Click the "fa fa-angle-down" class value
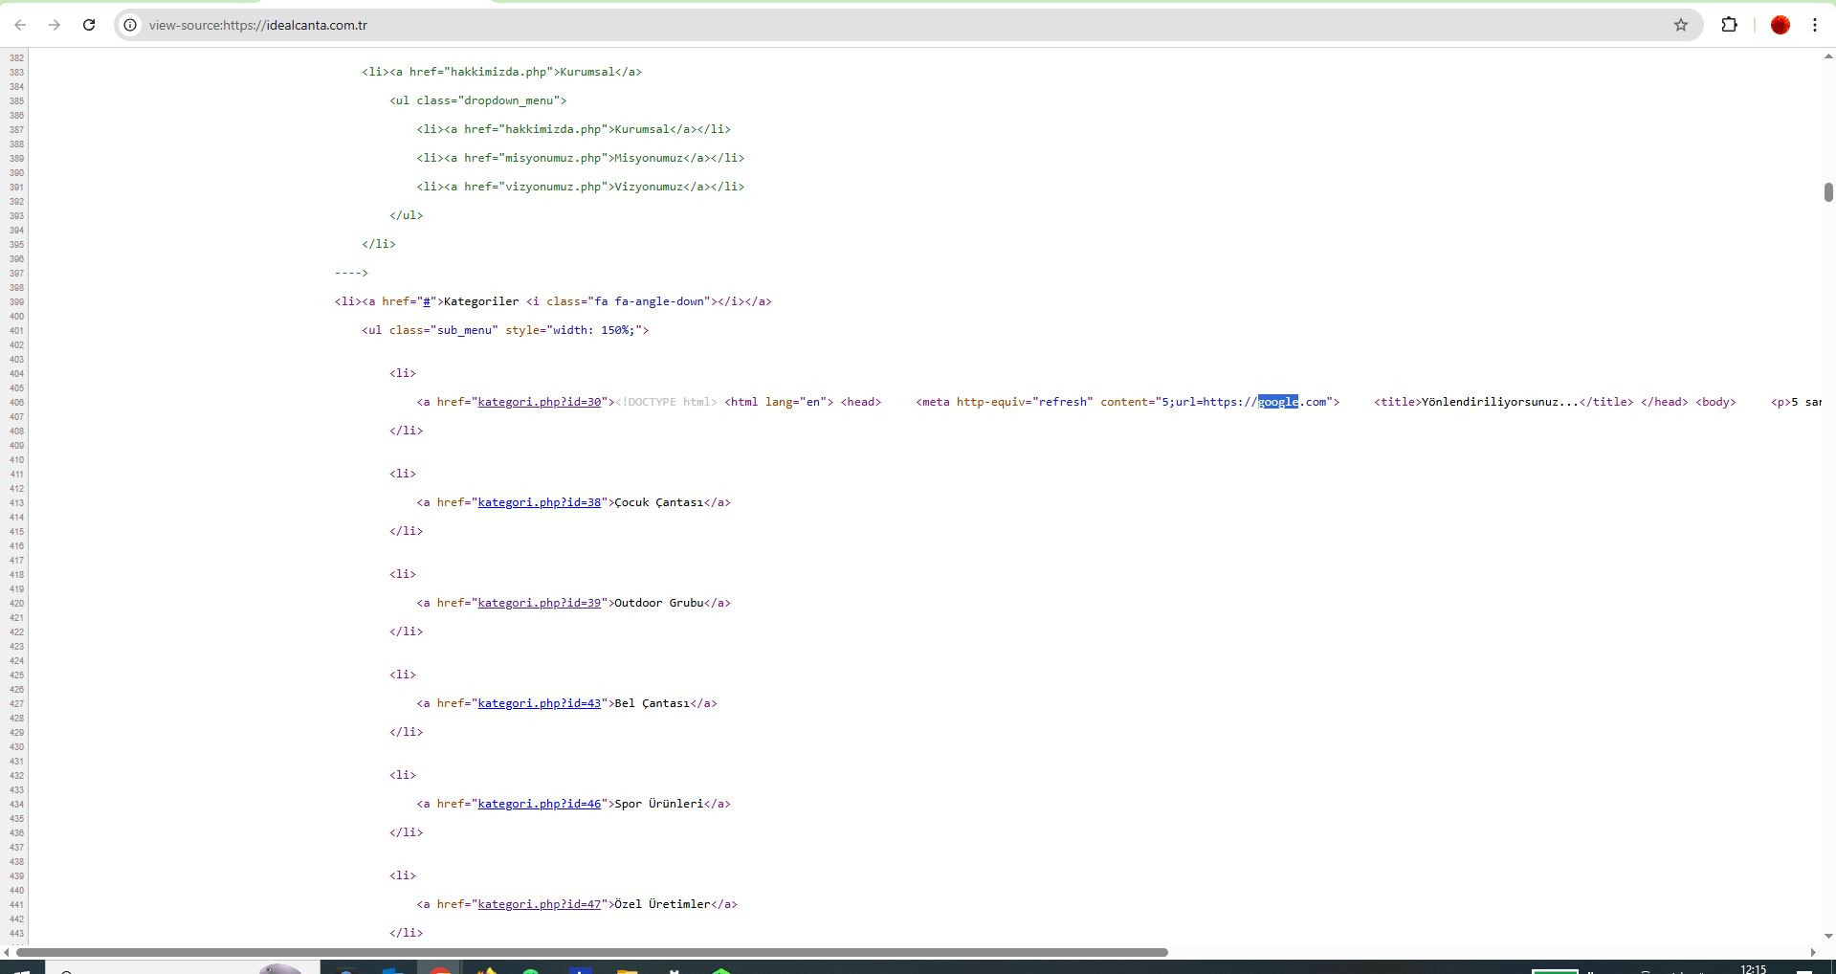1836x974 pixels. click(x=649, y=301)
